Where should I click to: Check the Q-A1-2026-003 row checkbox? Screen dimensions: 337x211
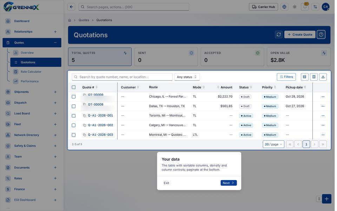pos(74,135)
